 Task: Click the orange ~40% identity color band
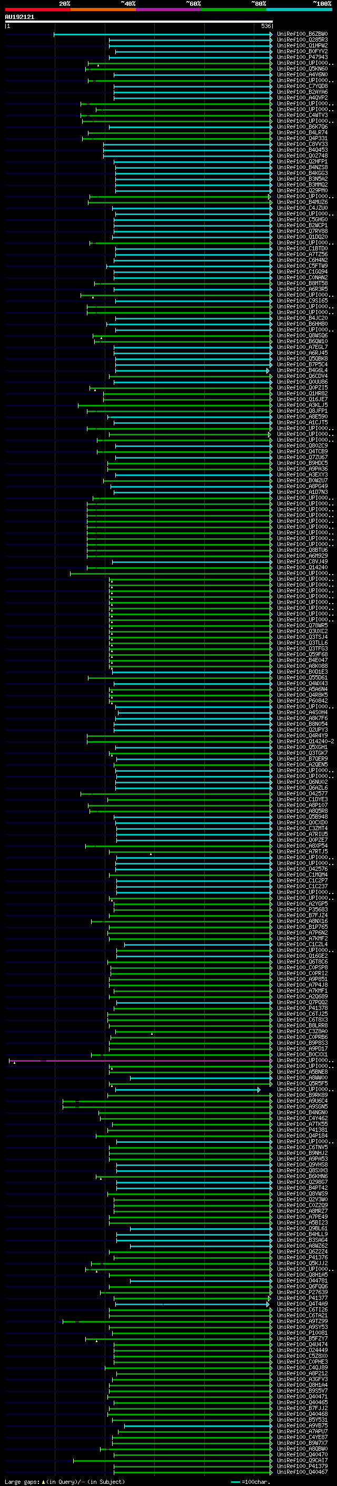tap(103, 9)
